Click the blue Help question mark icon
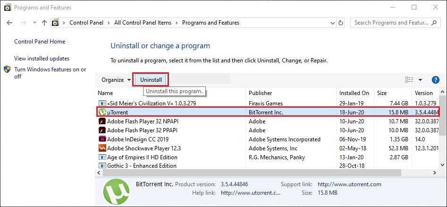Image resolution: width=447 pixels, height=207 pixels. 435,80
